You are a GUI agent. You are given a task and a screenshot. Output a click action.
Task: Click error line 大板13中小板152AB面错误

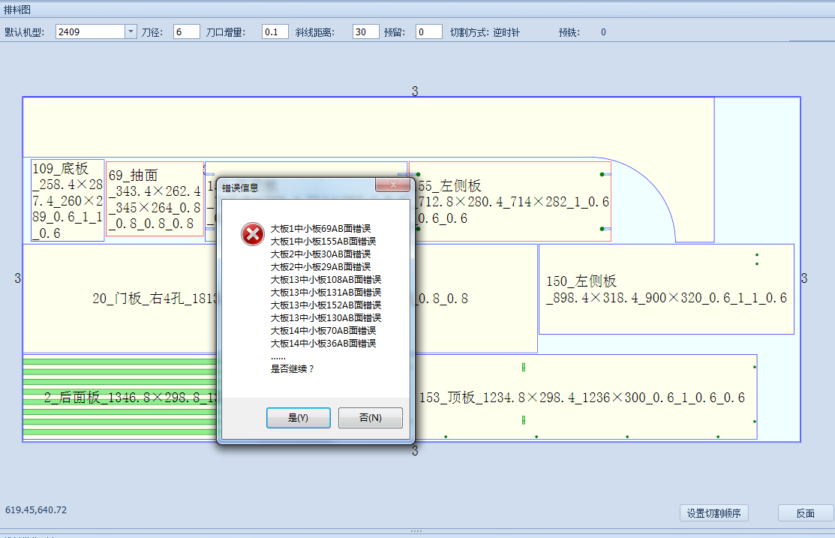coord(326,305)
